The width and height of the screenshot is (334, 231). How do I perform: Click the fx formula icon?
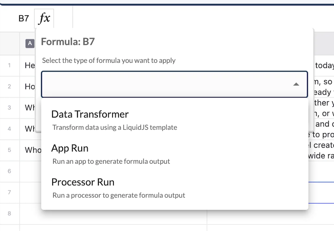pyautogui.click(x=44, y=19)
